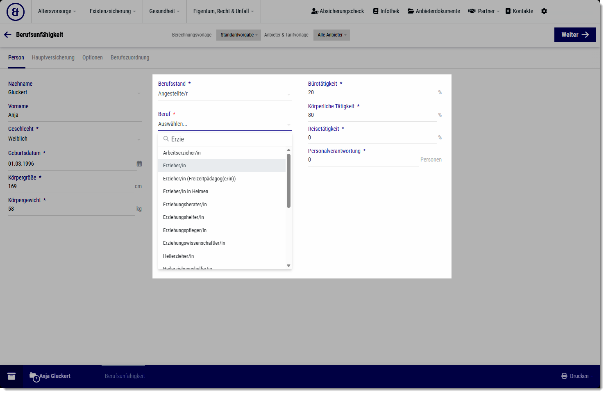Click the Beruf search field
The height and width of the screenshot is (394, 606).
coord(227,139)
